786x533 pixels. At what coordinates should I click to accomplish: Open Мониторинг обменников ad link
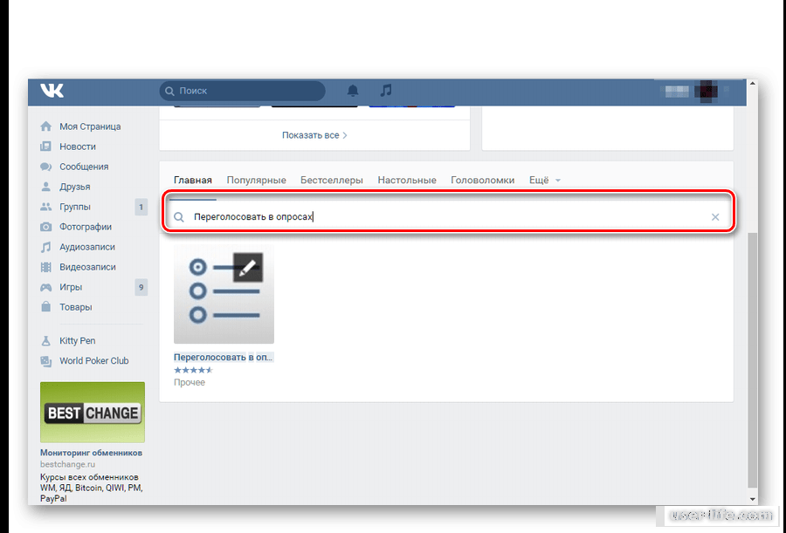coord(91,453)
